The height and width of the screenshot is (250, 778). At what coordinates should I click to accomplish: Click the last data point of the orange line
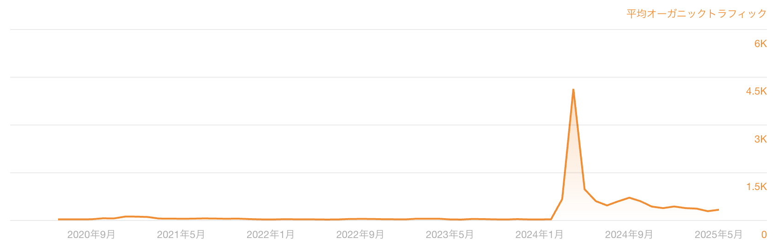[x=719, y=209]
